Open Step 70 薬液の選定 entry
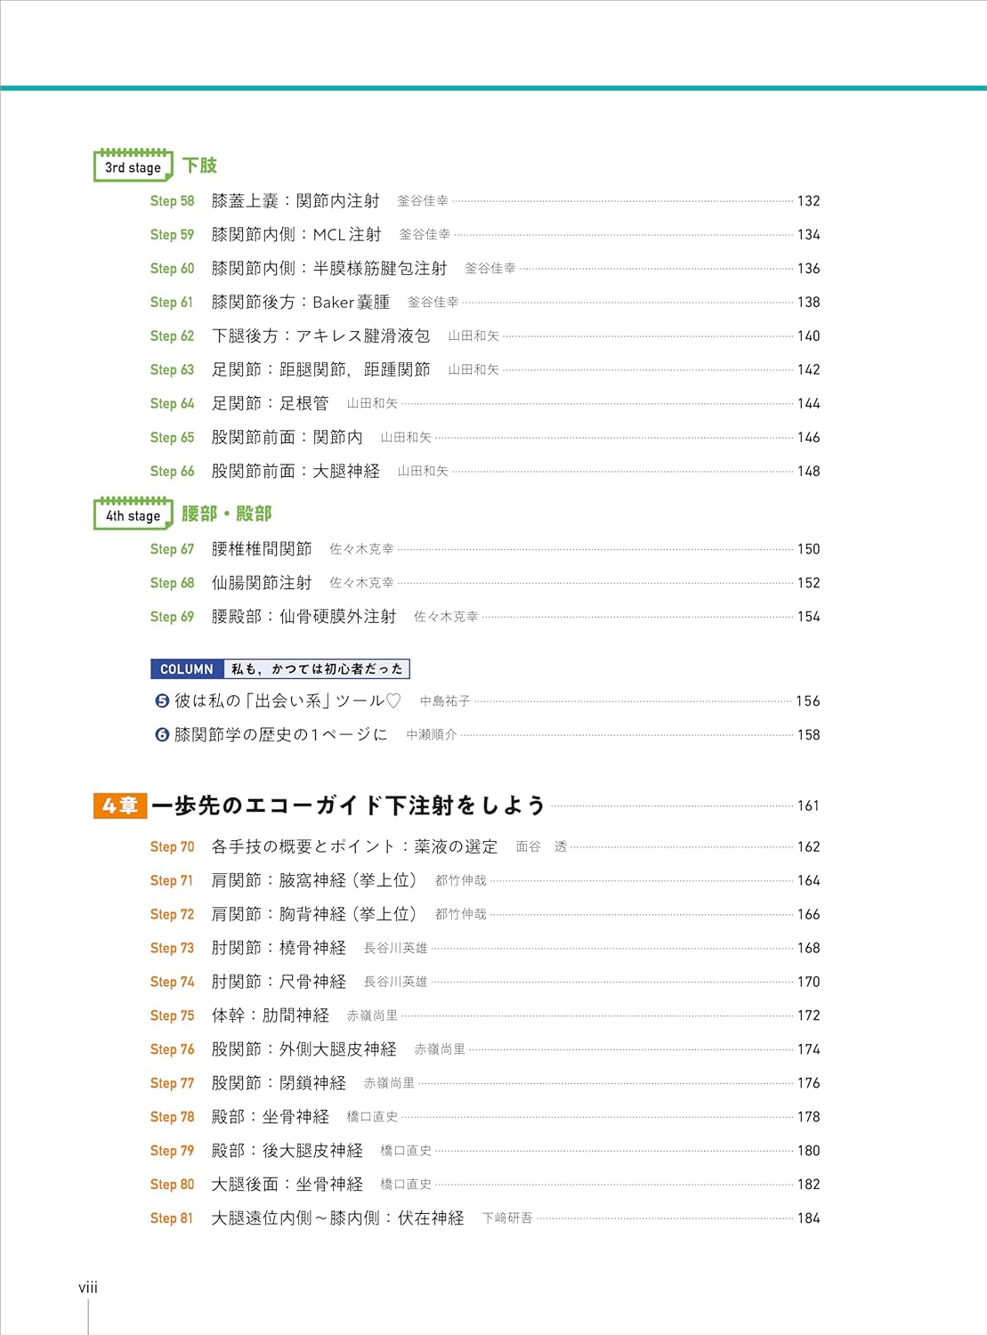Screen dimensions: 987x1335 click(x=353, y=846)
